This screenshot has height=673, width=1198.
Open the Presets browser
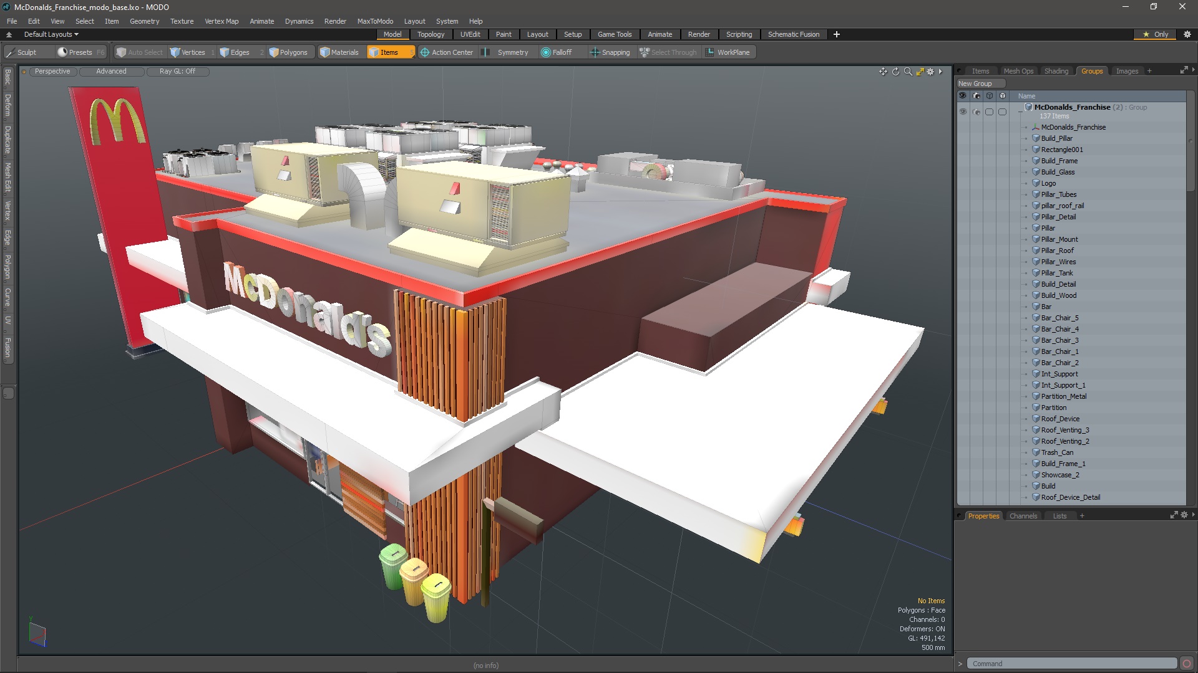[x=80, y=52]
